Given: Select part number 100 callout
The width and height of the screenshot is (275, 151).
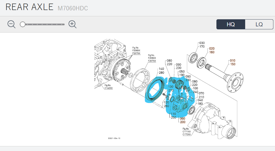Looking at the screenshot, I should click(x=196, y=88).
